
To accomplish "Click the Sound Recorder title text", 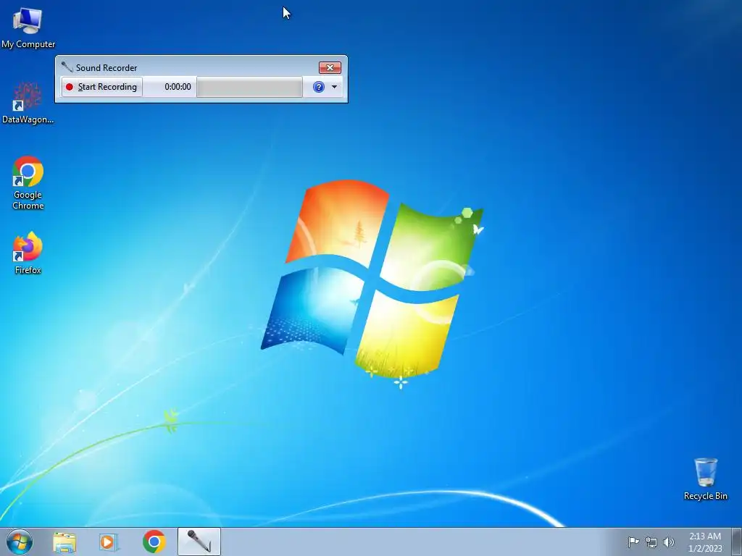I will click(x=107, y=67).
